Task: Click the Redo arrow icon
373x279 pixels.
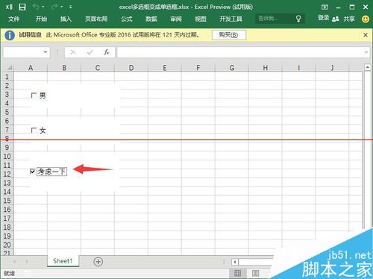Action: (54, 7)
